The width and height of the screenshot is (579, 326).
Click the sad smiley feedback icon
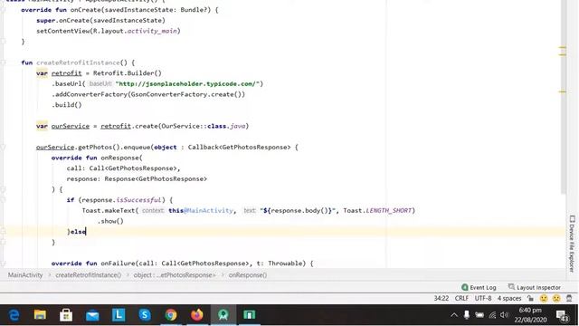click(x=556, y=298)
